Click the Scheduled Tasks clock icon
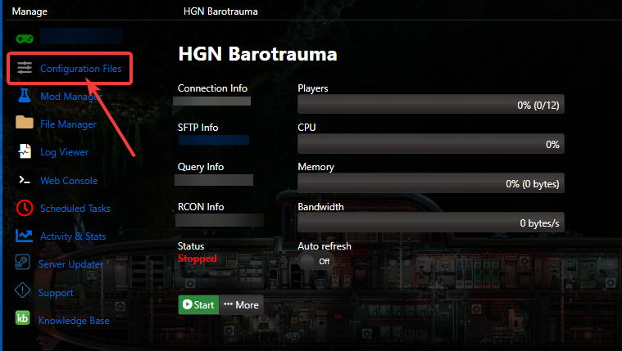The height and width of the screenshot is (351, 622). (x=25, y=208)
